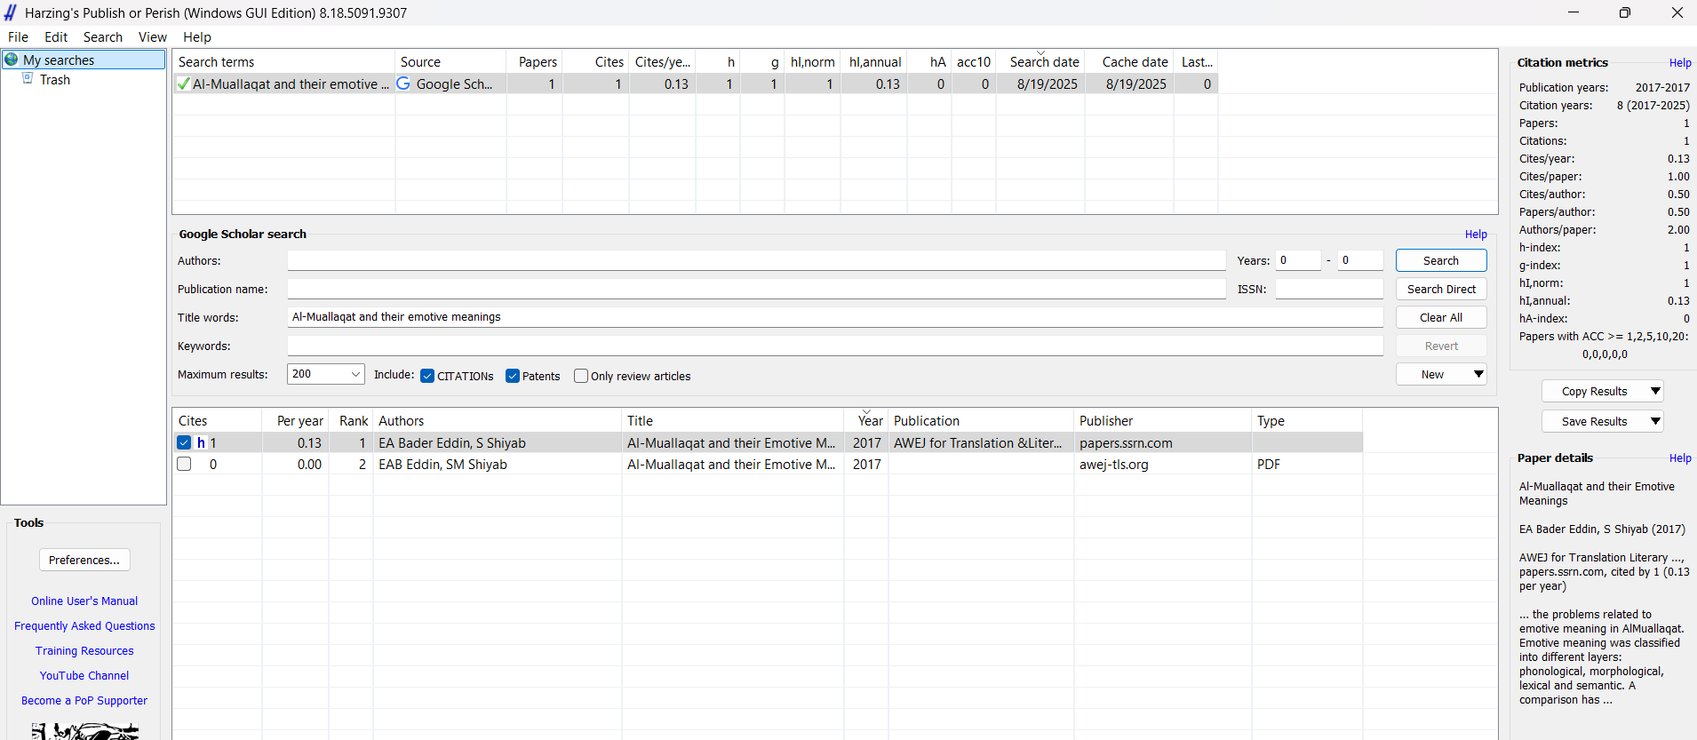Viewport: 1697px width, 740px height.
Task: Sort results by Authors column header
Action: coord(498,420)
